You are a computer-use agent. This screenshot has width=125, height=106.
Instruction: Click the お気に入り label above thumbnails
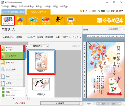76,46
